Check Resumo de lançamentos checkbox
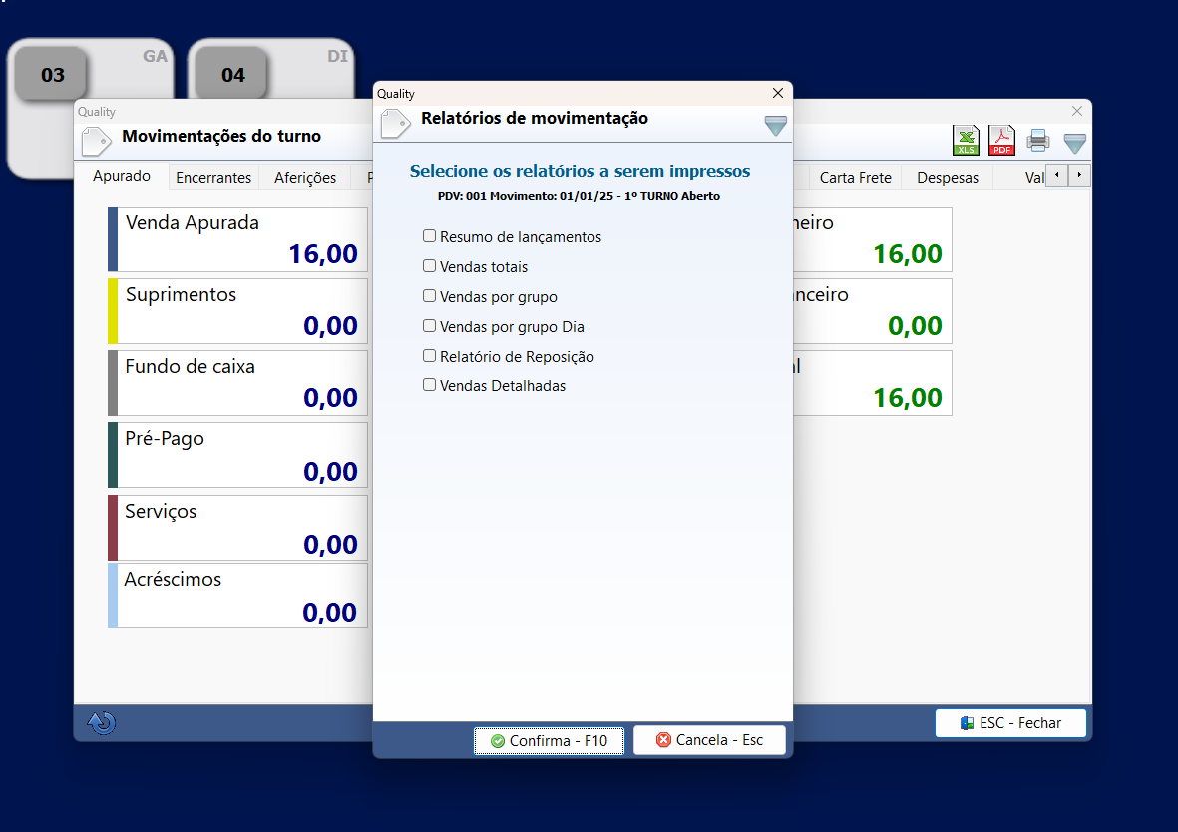The height and width of the screenshot is (832, 1178). (429, 236)
